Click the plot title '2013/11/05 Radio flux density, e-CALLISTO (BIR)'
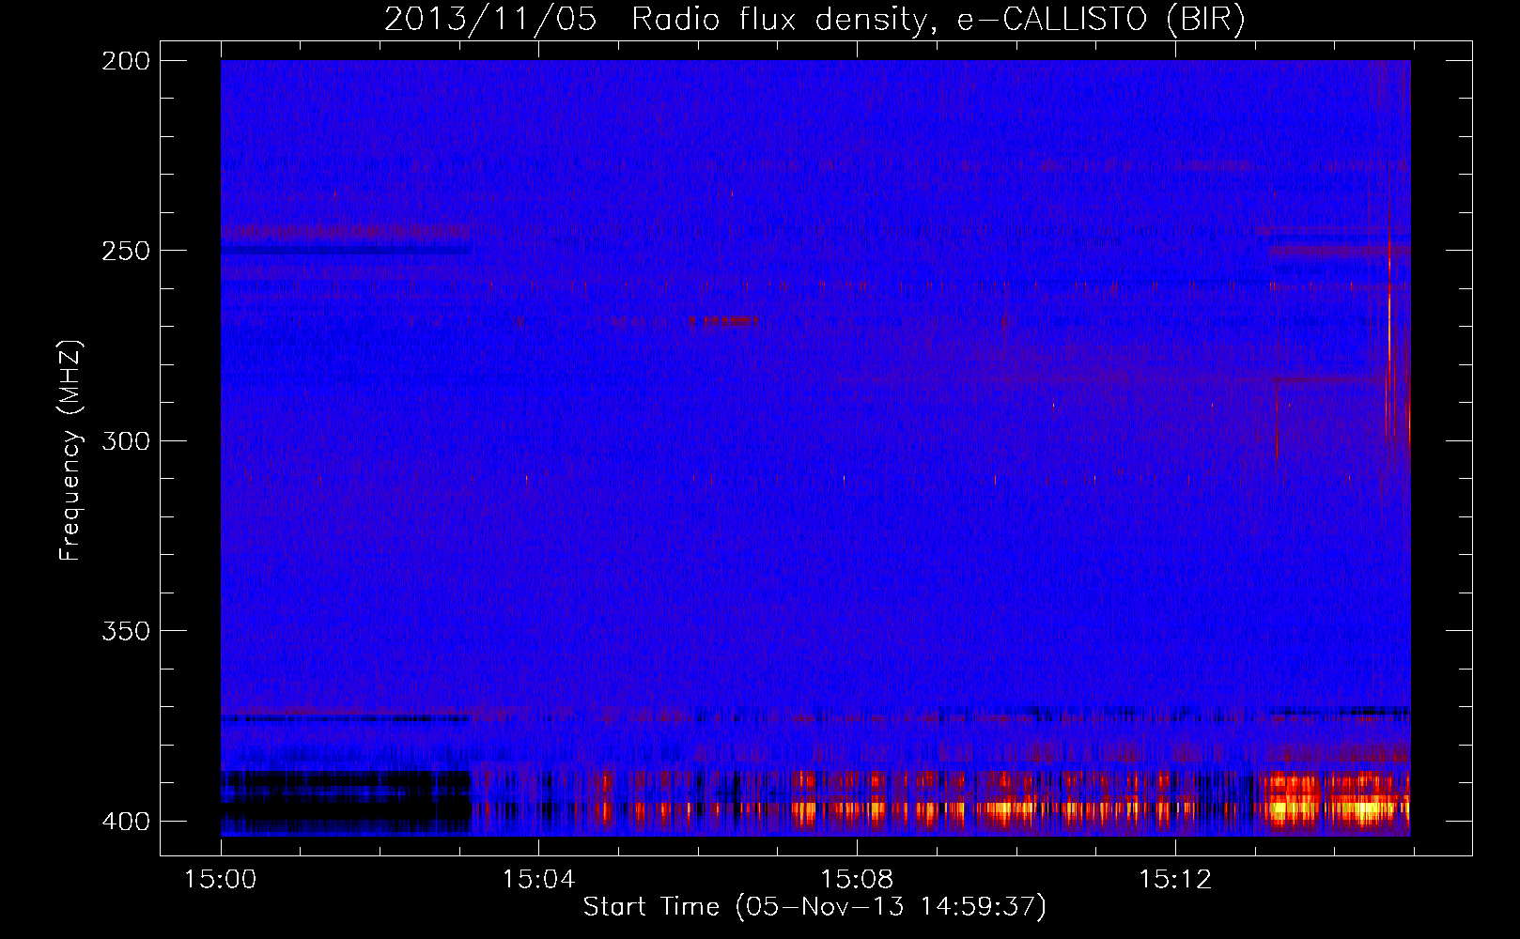Screen dimensions: 1520x939 tap(814, 20)
